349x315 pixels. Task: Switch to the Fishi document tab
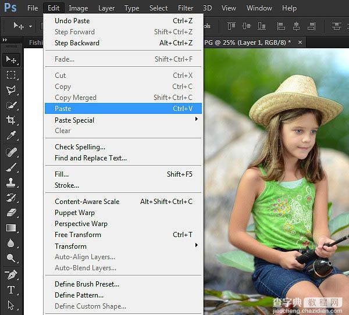coord(35,42)
